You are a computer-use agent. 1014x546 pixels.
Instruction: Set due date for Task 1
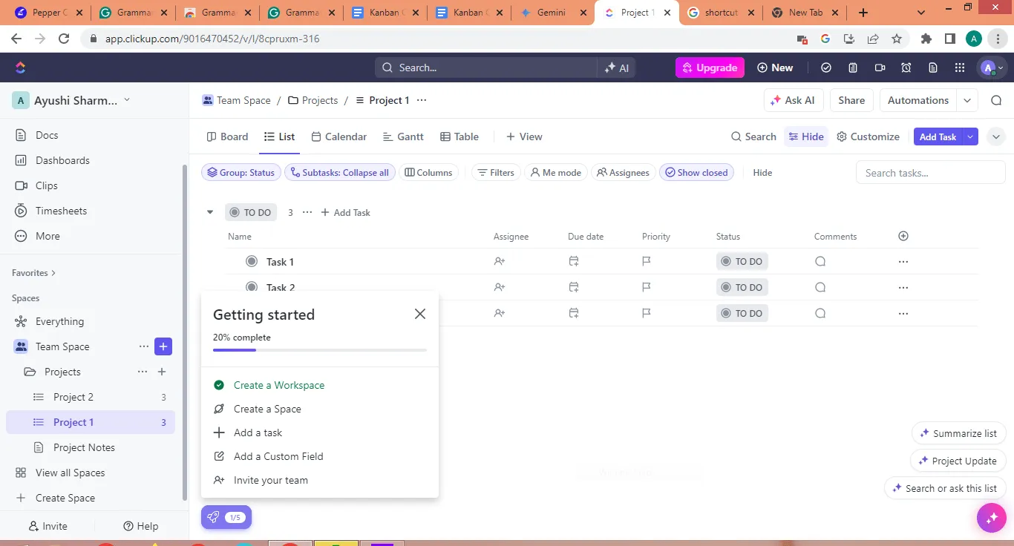click(x=574, y=262)
